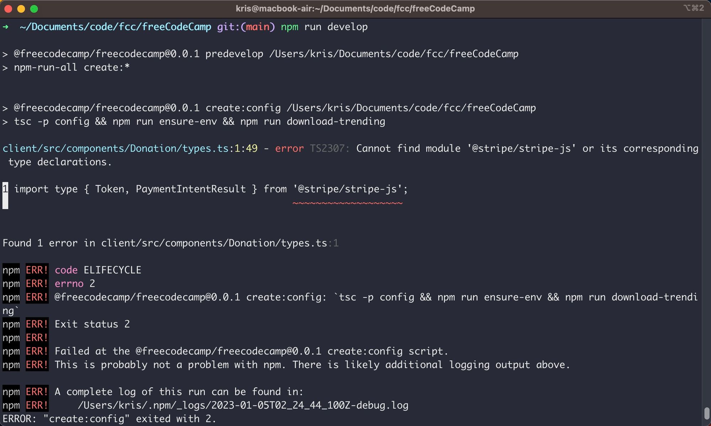711x426 pixels.
Task: Click the debug.log file path
Action: coord(243,405)
